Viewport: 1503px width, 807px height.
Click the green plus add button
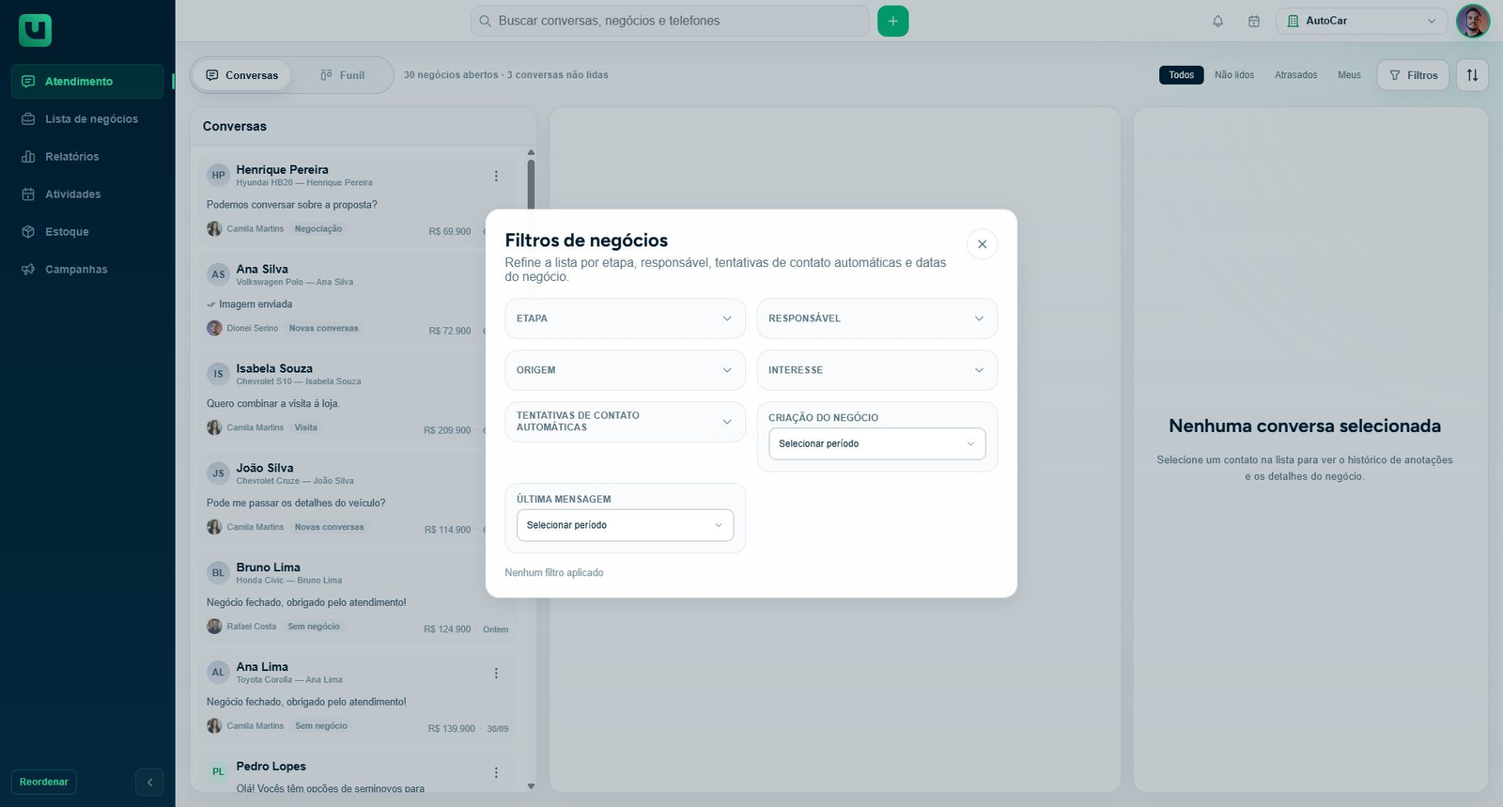click(x=892, y=21)
